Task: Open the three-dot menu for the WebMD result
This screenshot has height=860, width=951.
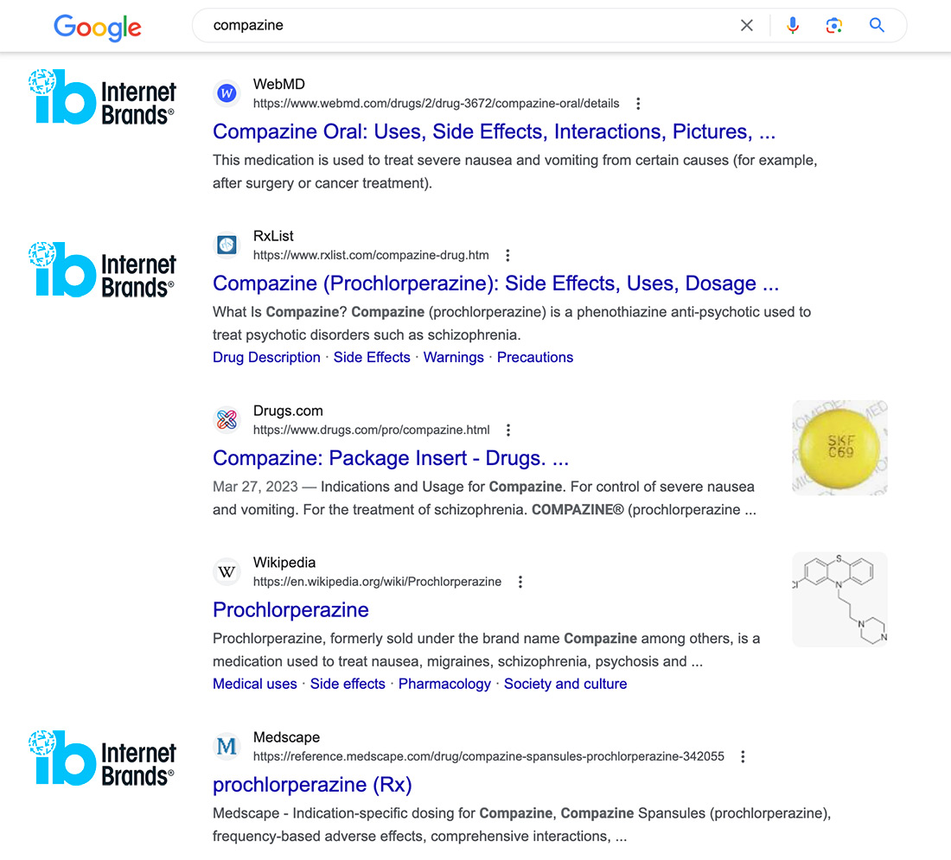Action: [638, 104]
